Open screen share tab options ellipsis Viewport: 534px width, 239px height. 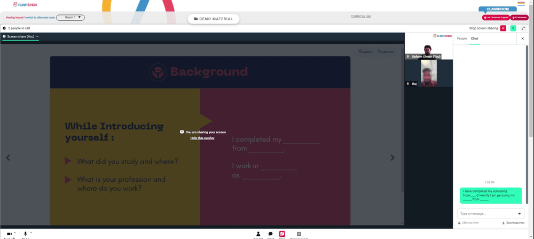(37, 36)
